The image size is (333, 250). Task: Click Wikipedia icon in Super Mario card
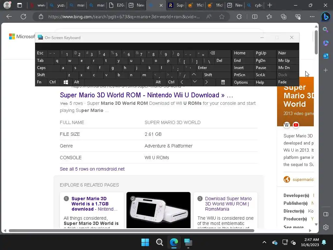pos(287,125)
